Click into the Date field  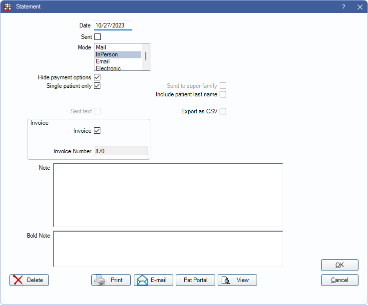click(x=113, y=25)
